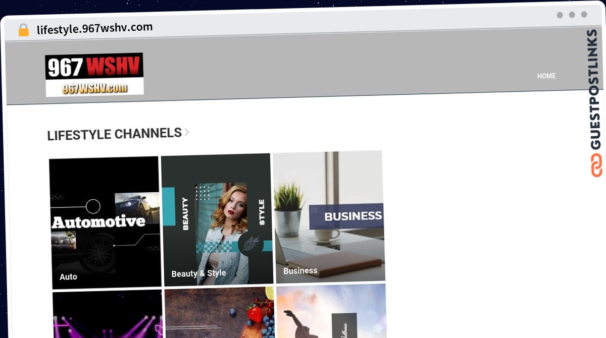606x338 pixels.
Task: Open the stage lights channel thumbnail
Action: 108,315
